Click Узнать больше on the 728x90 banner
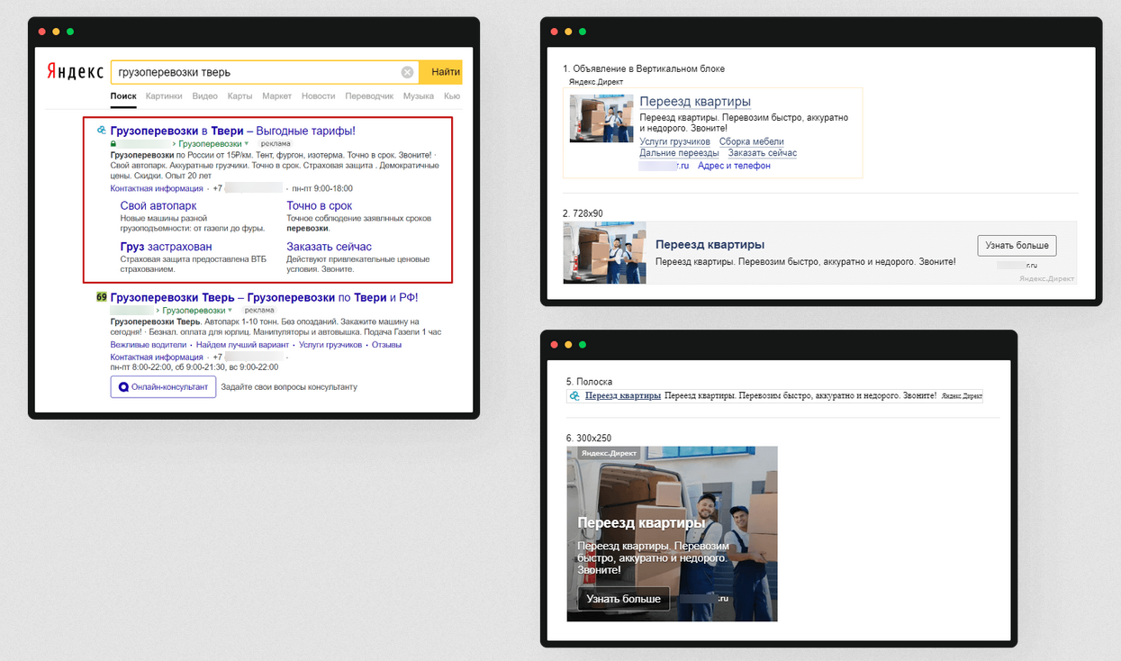1121x661 pixels. (1017, 245)
